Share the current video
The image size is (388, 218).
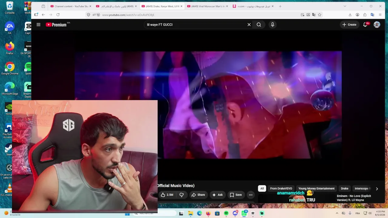tap(198, 195)
